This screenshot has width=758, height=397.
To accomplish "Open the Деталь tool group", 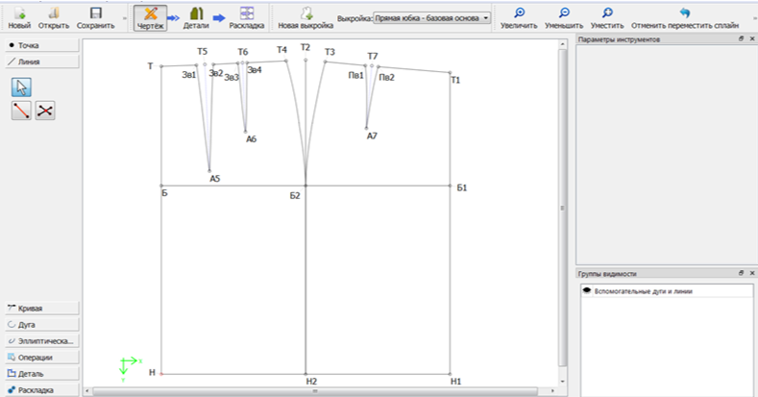I will 42,374.
